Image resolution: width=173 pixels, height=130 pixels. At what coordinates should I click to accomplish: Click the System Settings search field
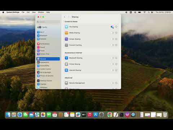pos(48,22)
